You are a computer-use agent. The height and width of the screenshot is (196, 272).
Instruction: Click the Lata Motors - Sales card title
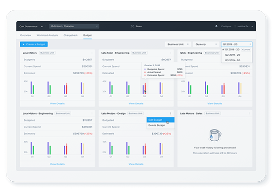point(191,114)
